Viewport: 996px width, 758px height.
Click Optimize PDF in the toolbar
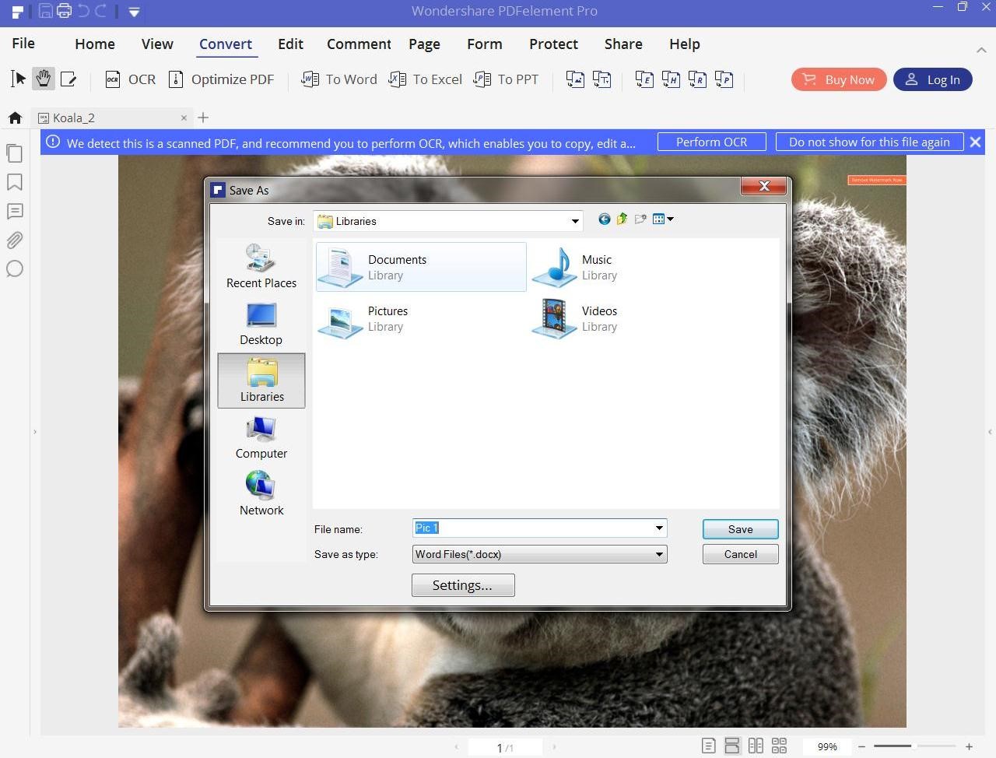[x=222, y=79]
